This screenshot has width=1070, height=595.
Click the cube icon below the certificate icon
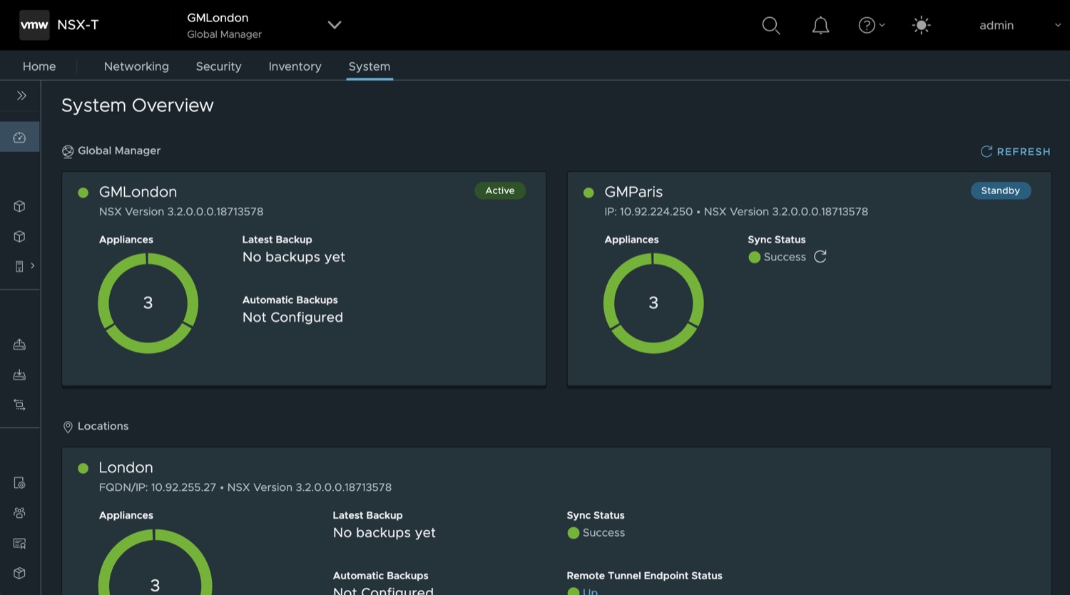pos(20,573)
